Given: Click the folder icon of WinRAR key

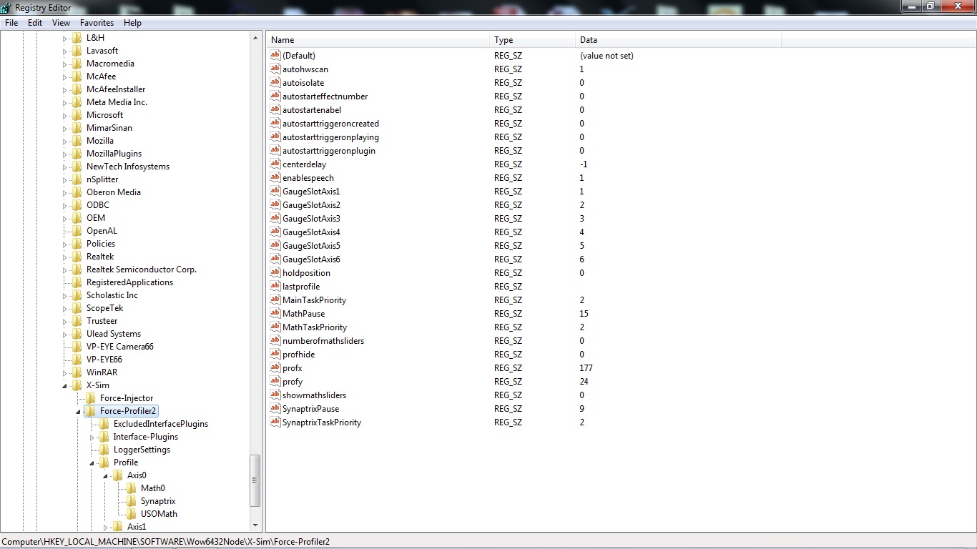Looking at the screenshot, I should pyautogui.click(x=77, y=372).
